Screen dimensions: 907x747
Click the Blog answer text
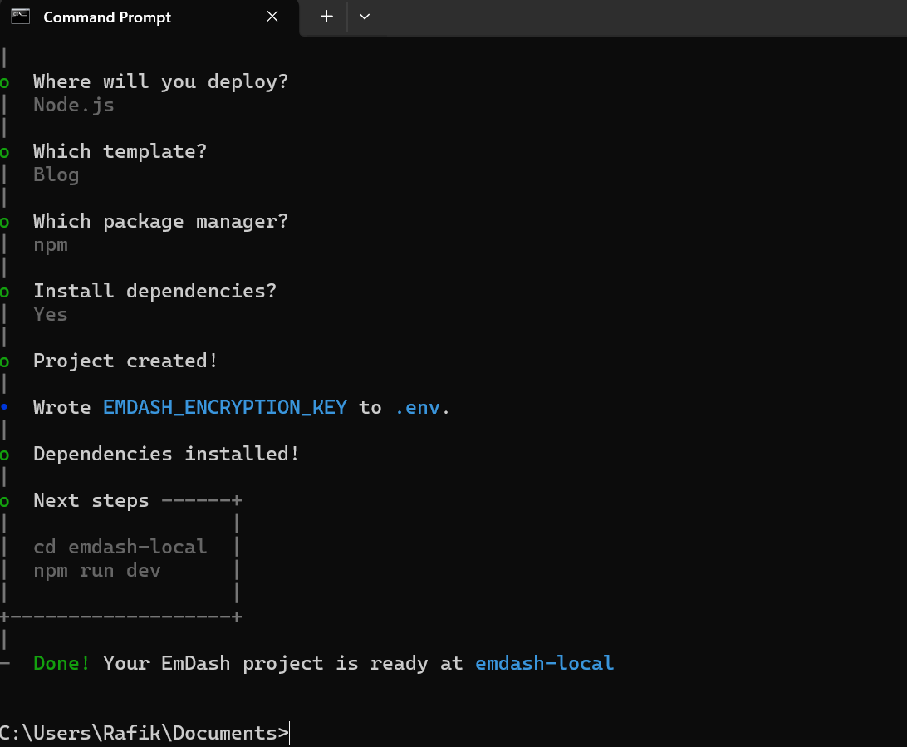[56, 175]
